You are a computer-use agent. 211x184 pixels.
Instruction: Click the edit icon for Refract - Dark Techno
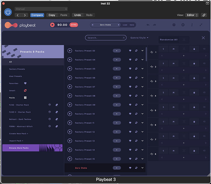pos(57,119)
